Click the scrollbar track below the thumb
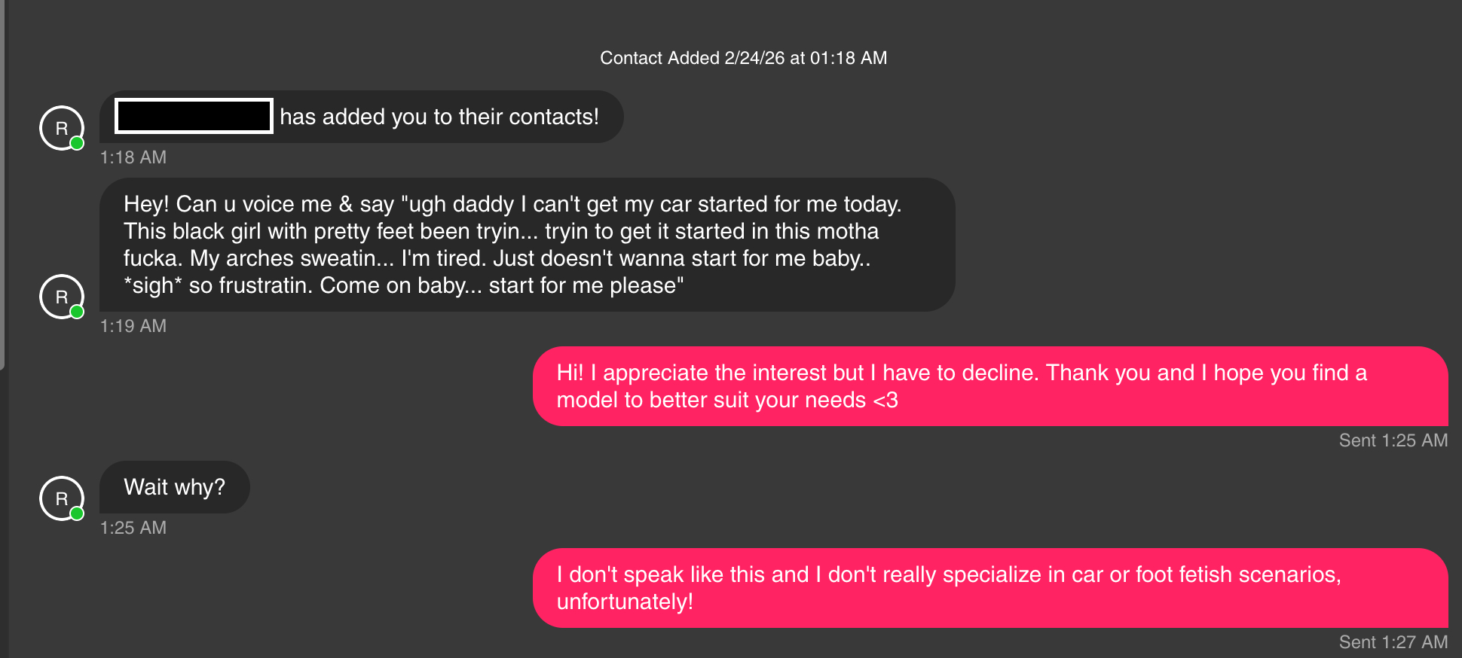The image size is (1462, 658). pos(2,512)
